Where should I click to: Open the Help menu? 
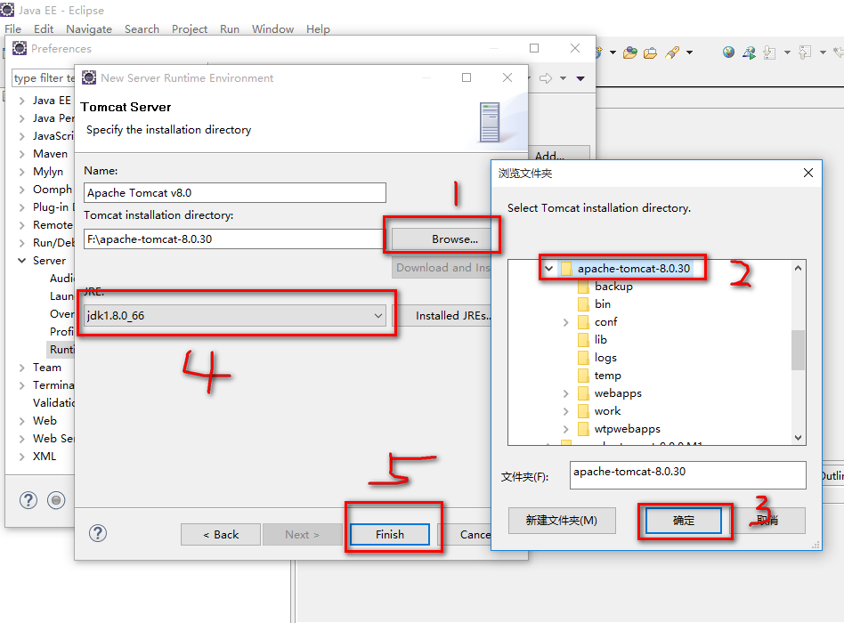tap(318, 29)
